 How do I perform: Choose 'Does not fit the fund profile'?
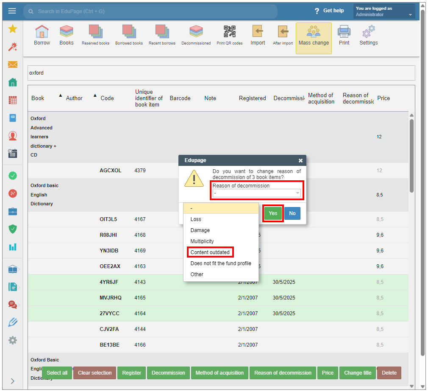pyautogui.click(x=221, y=263)
